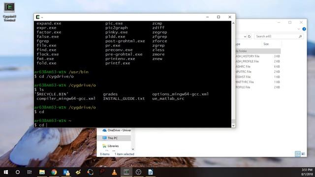Close the File Explorer window
Screen dimensions: 315x177
301,22
